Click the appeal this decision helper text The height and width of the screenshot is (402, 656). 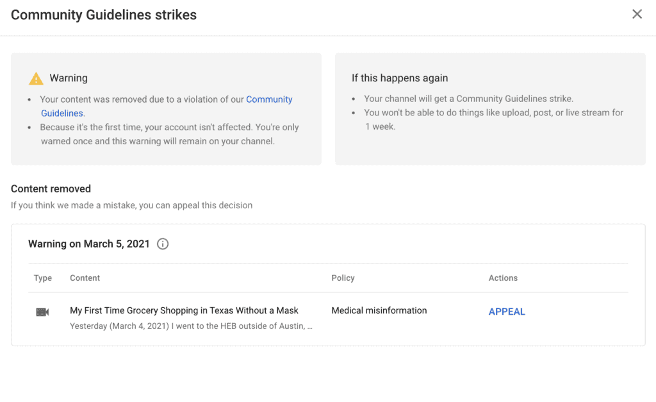click(131, 205)
